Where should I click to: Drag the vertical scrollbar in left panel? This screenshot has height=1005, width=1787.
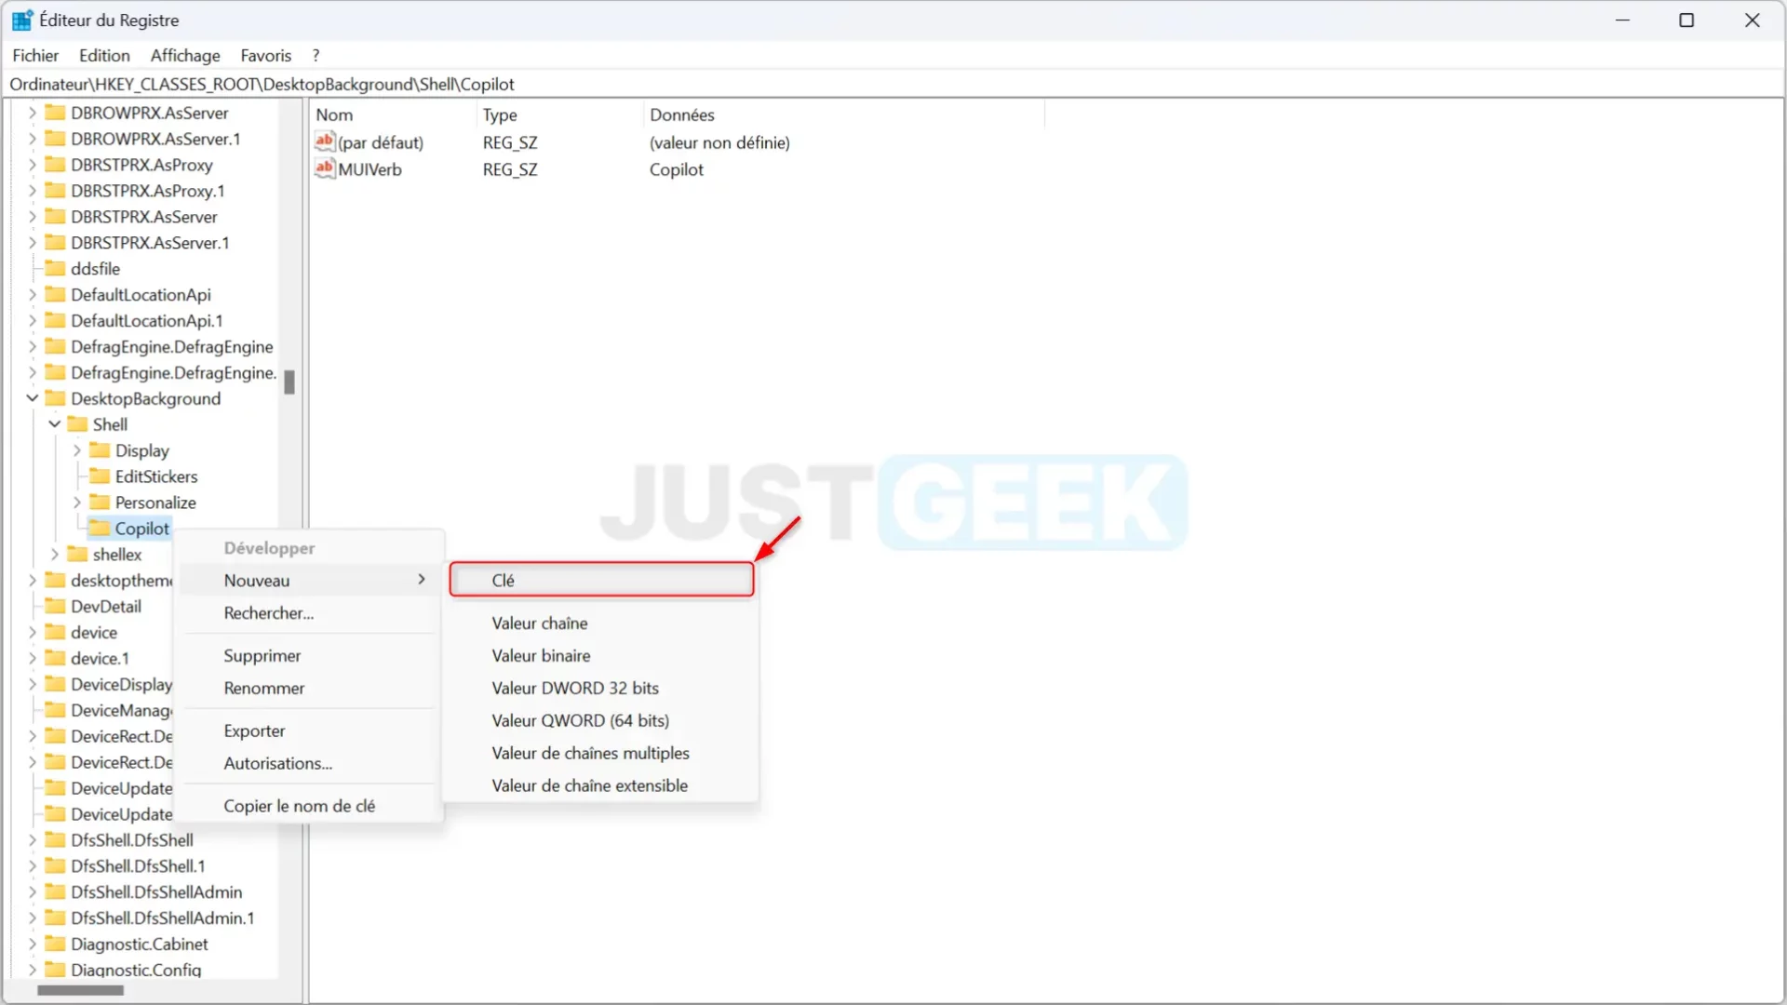289,381
